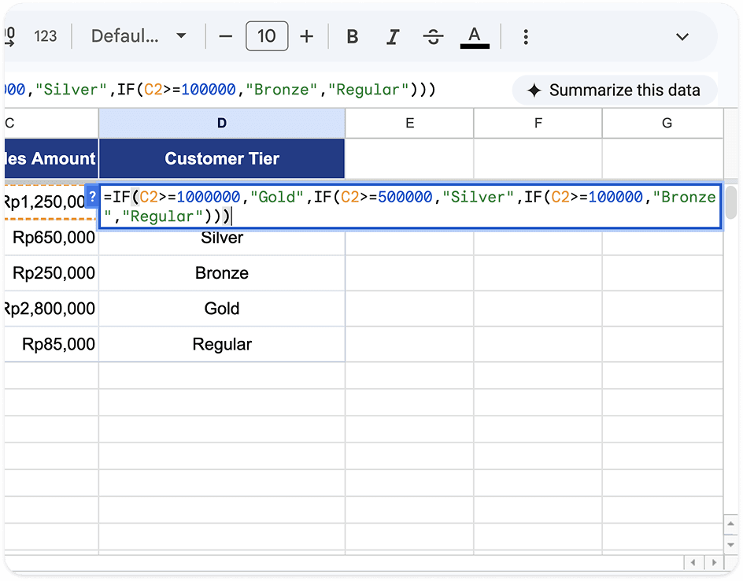Click the scroll right arrow button
The width and height of the screenshot is (743, 581).
tap(714, 563)
